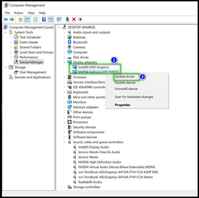Click the Help question mark toolbar icon

click(44, 19)
